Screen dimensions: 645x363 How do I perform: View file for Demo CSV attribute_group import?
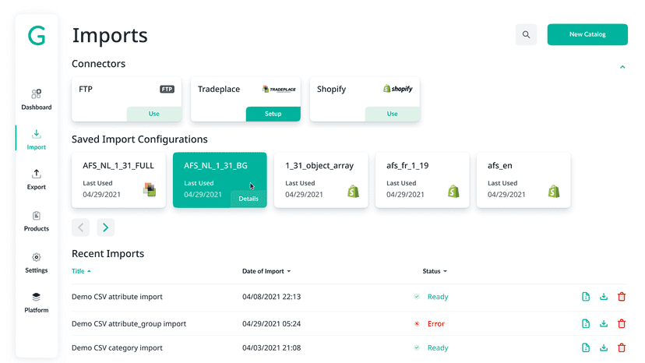click(x=586, y=324)
